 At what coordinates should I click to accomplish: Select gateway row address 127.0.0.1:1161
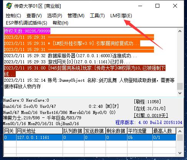[x=40, y=137]
